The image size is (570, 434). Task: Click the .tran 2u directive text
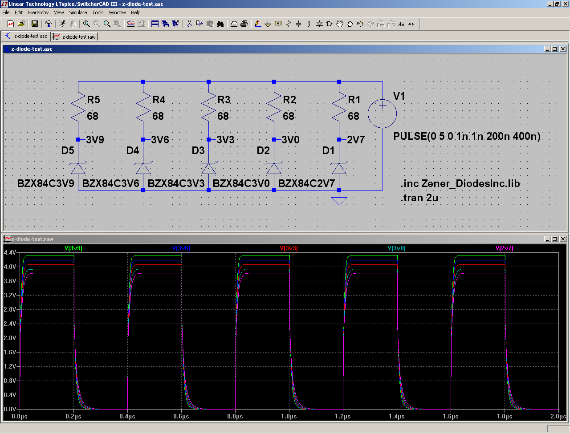419,198
